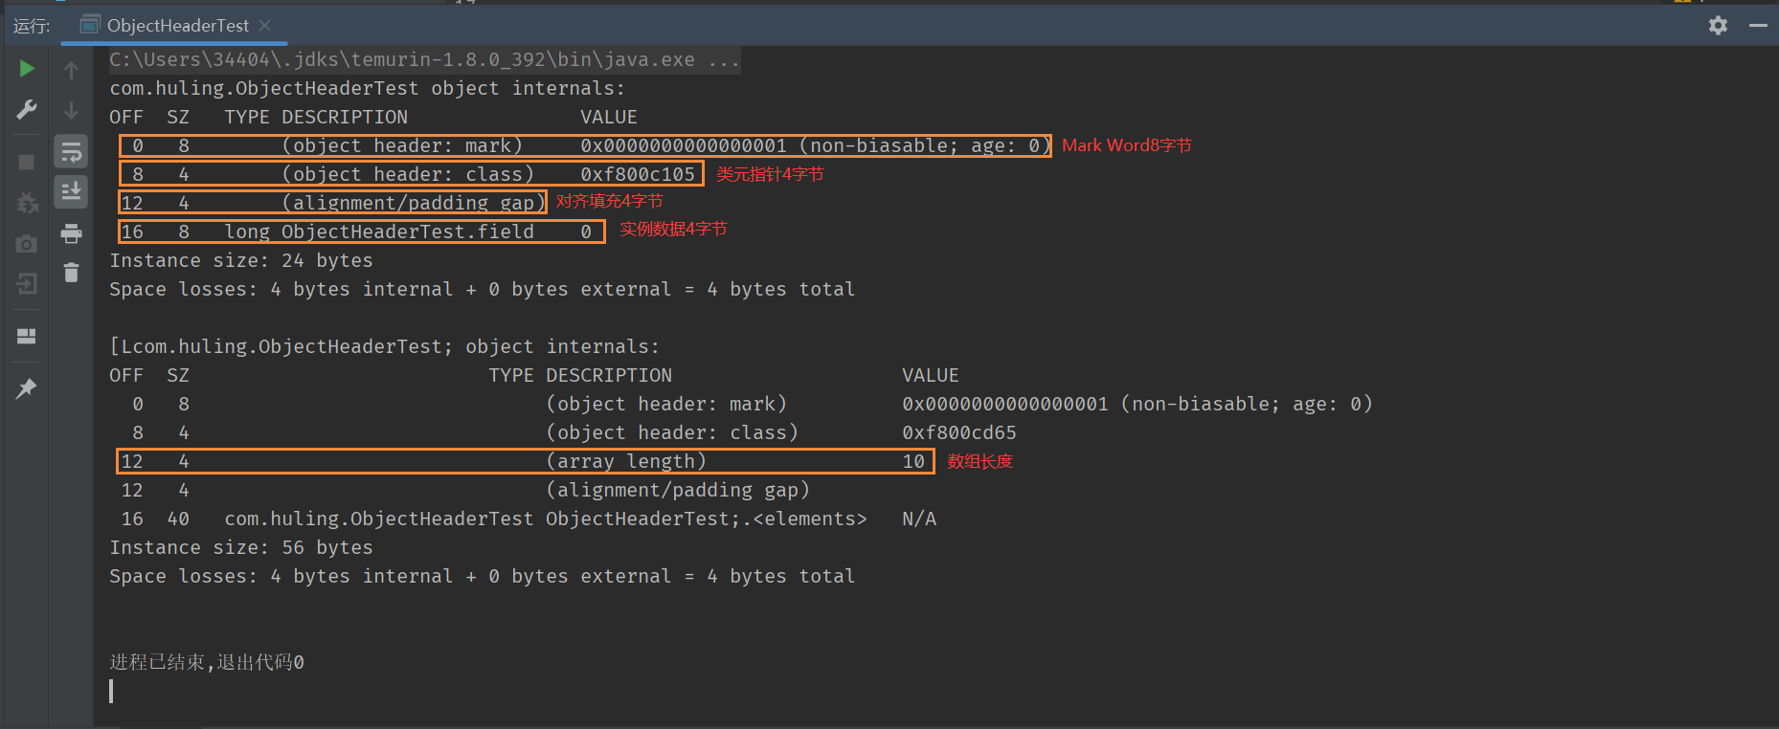Click the folded java.exe command line

coord(424,59)
